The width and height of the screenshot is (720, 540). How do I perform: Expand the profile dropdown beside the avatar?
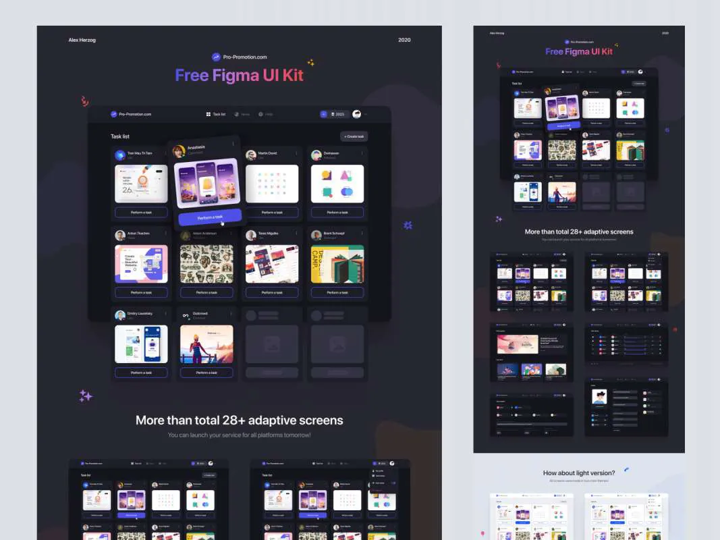[x=365, y=113]
